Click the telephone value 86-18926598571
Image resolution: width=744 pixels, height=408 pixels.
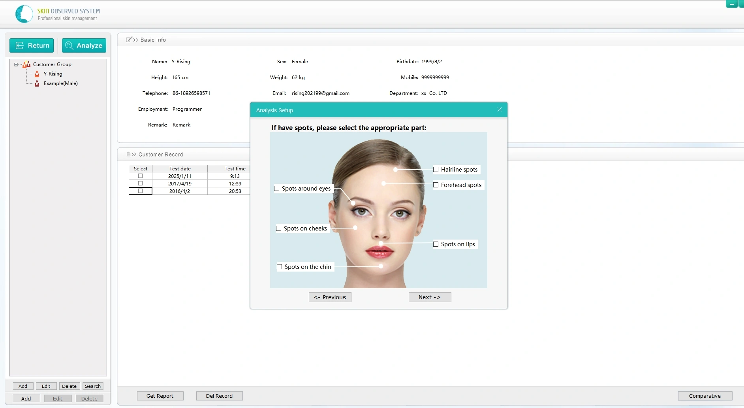click(191, 93)
